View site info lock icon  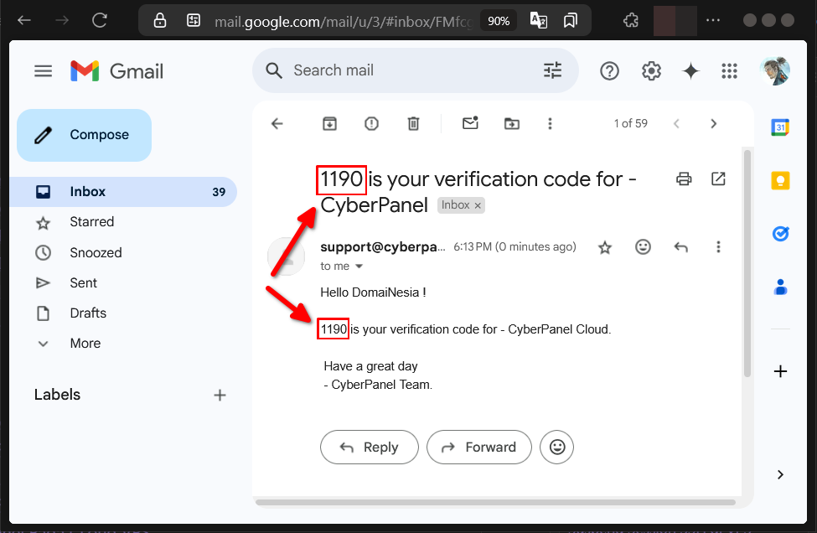tap(160, 20)
